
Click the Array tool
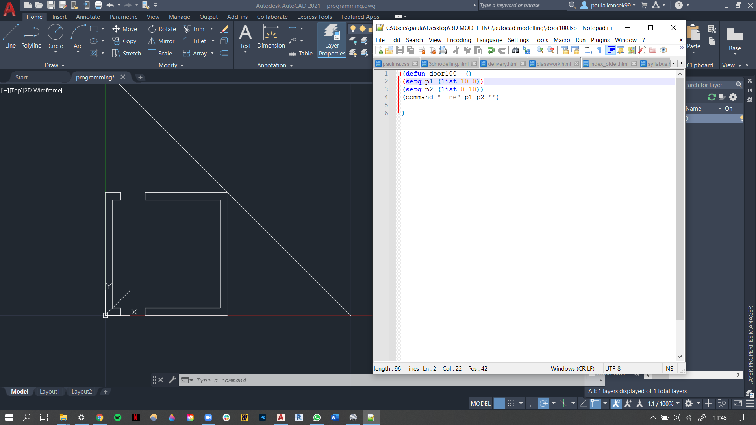click(195, 54)
